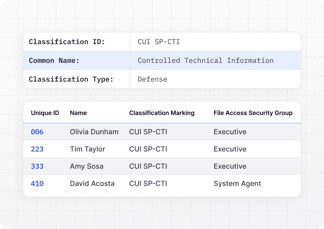The width and height of the screenshot is (324, 229).
Task: Click Controlled Technical Information value
Action: tap(205, 60)
